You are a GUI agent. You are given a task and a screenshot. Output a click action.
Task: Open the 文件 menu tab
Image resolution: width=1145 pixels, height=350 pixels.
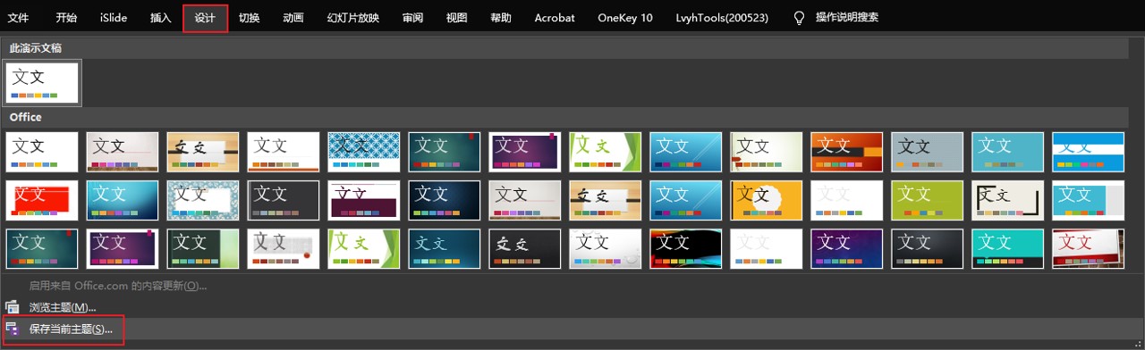pyautogui.click(x=18, y=18)
